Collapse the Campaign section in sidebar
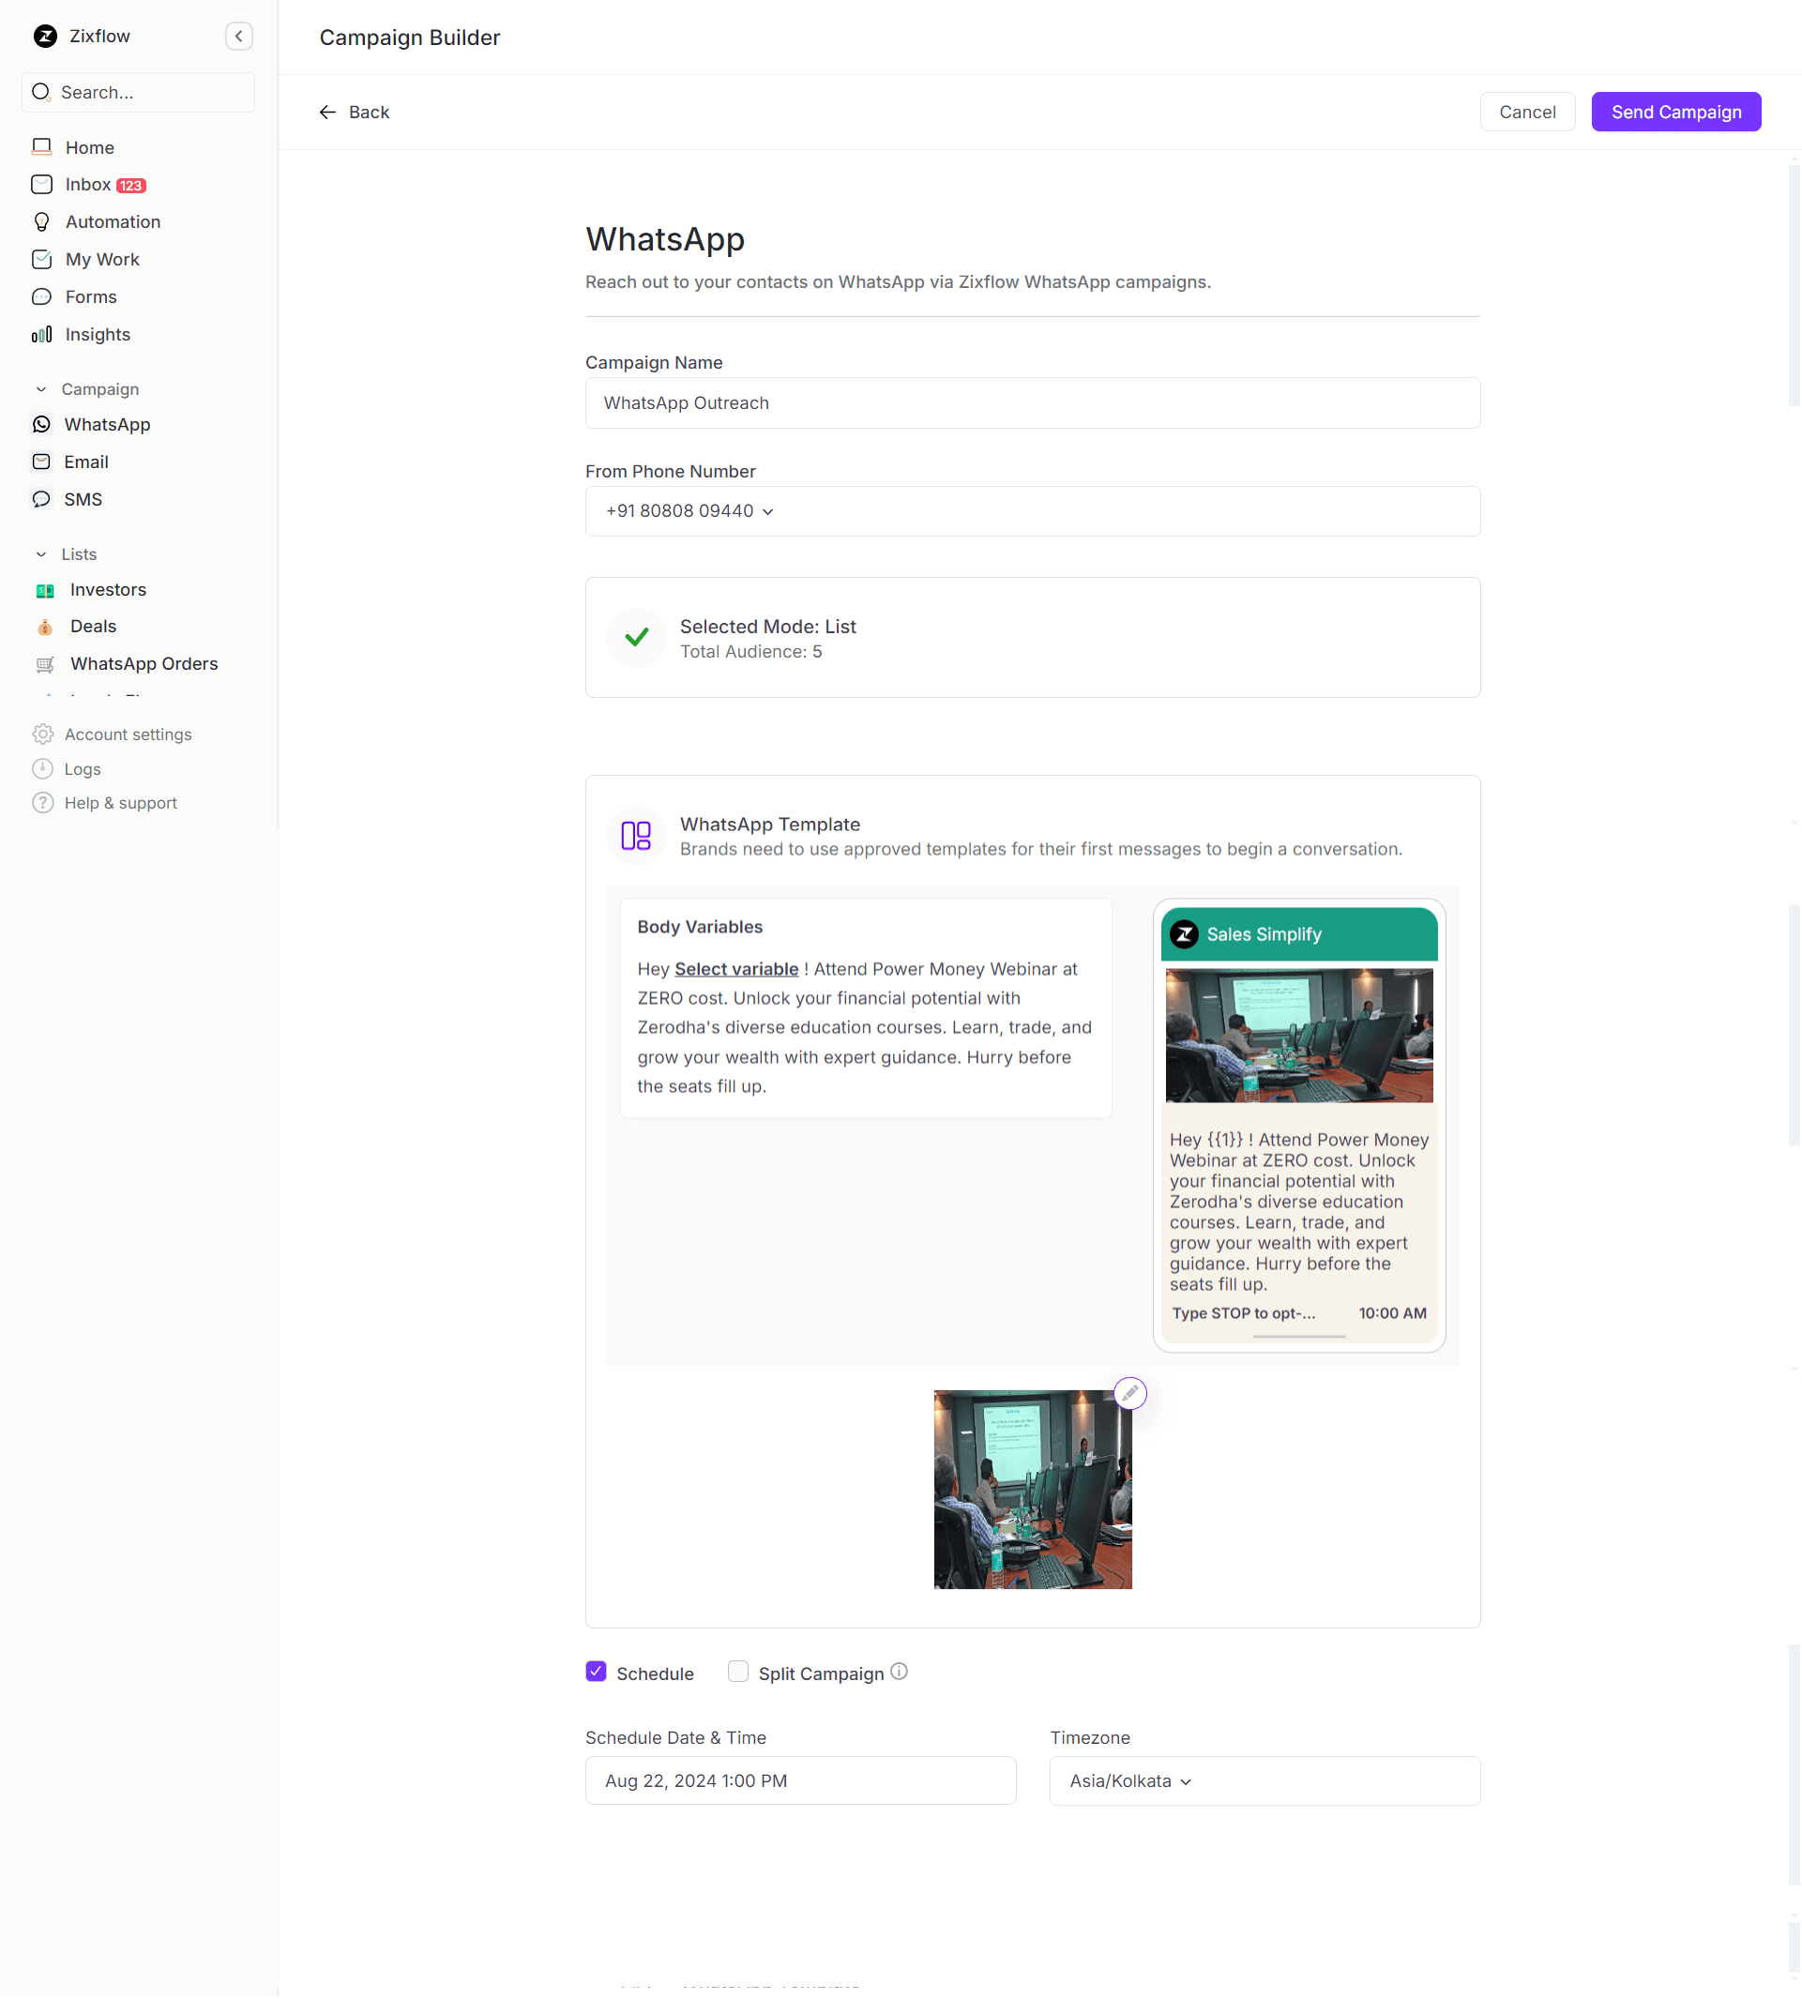Screen dimensions: 1802x1999 point(41,389)
